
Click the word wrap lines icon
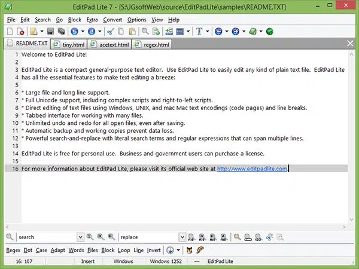[180, 31]
